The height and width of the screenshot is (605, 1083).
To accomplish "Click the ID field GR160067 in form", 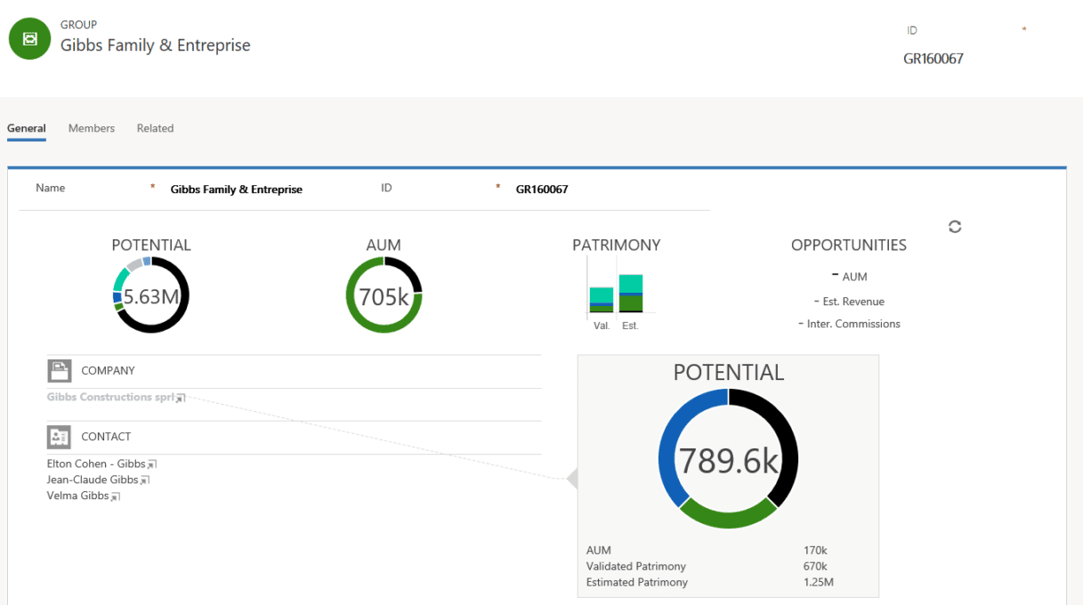I will point(542,190).
